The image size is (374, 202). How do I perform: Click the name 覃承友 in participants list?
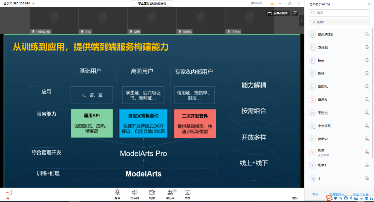click(x=323, y=100)
